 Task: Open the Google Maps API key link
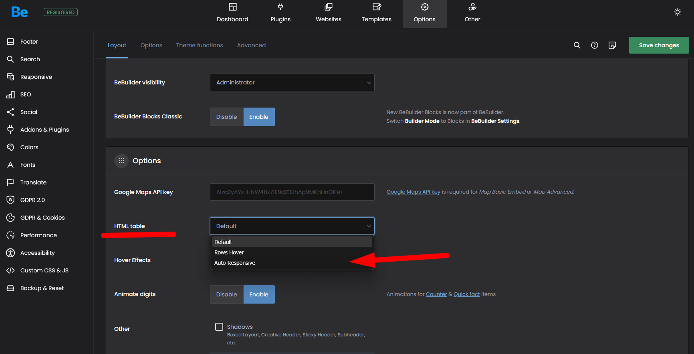pos(413,192)
